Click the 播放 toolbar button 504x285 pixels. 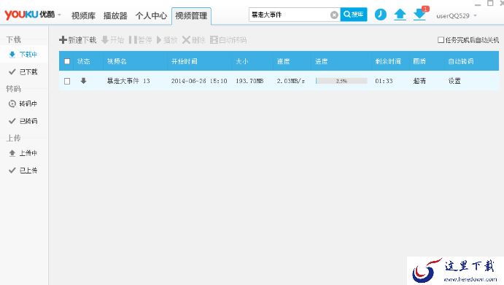click(167, 40)
